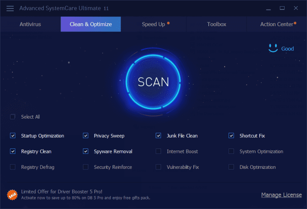This screenshot has width=307, height=209.
Task: Enable Registry Defrag checkbox
Action: click(x=13, y=167)
